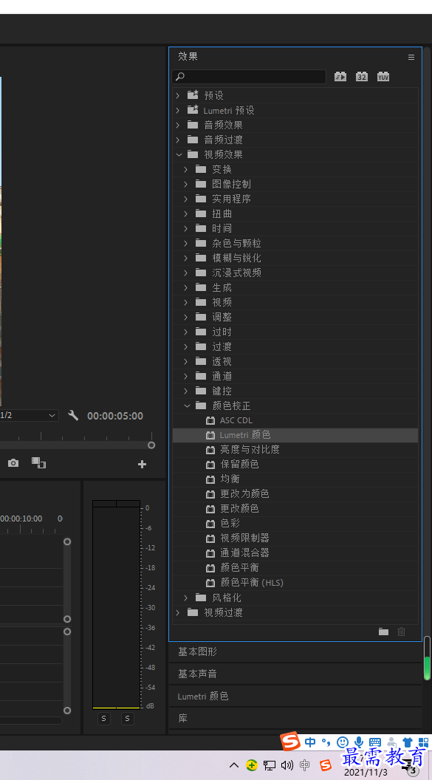Select the 均衡 effect
432x780 pixels.
coord(295,479)
